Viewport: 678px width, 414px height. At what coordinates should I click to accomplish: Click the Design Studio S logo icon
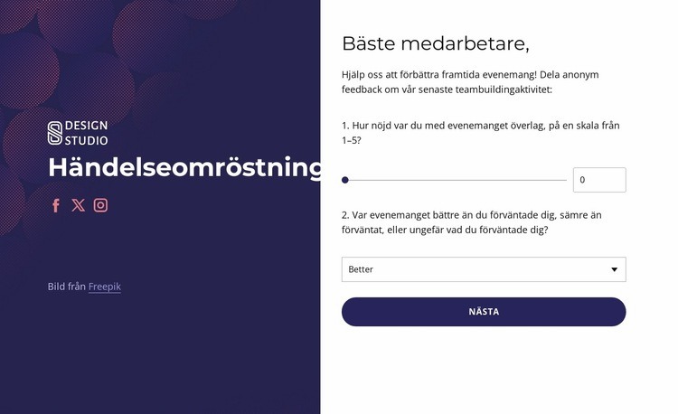point(55,133)
